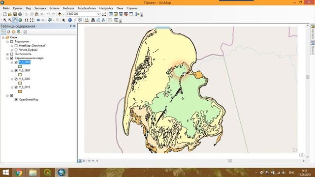Open the Add Data dropdown arrow

63,14
